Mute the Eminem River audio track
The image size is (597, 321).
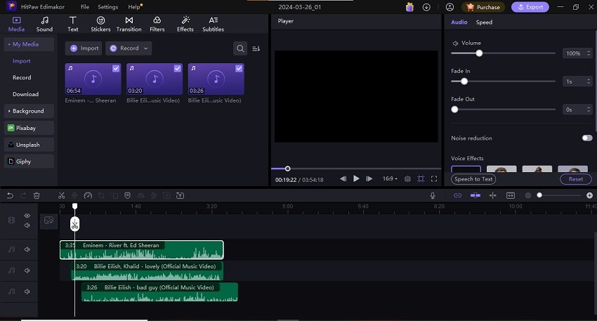(27, 249)
